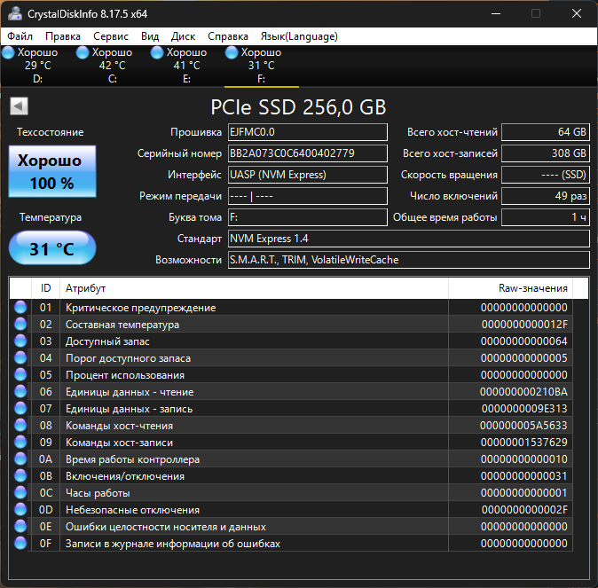The width and height of the screenshot is (598, 588).
Task: Click attribute name Доступный запас
Action: tap(107, 341)
